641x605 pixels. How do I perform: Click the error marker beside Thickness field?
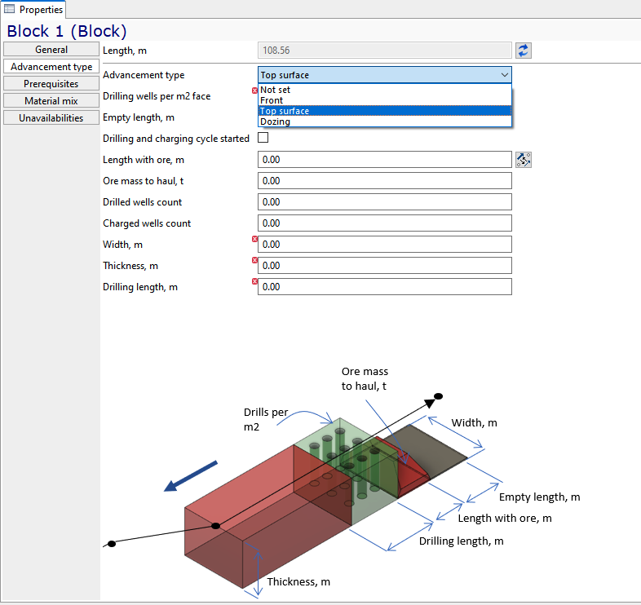tap(254, 260)
